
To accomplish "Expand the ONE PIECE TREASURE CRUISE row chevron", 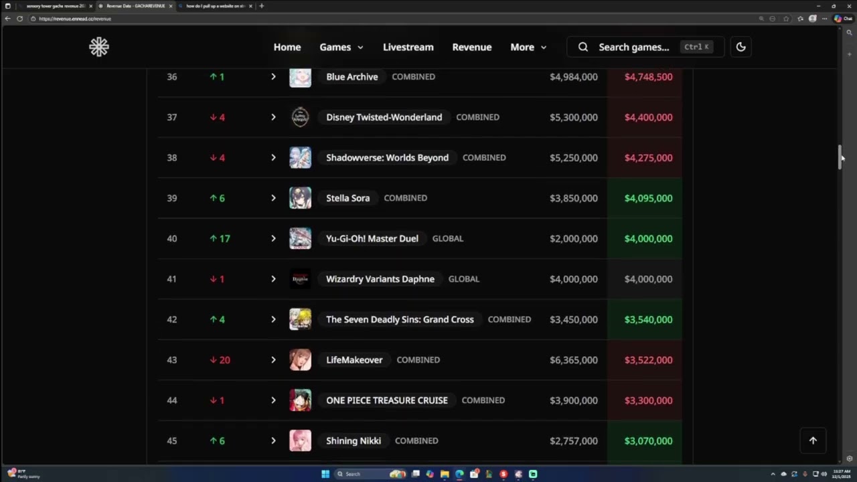I will (273, 400).
